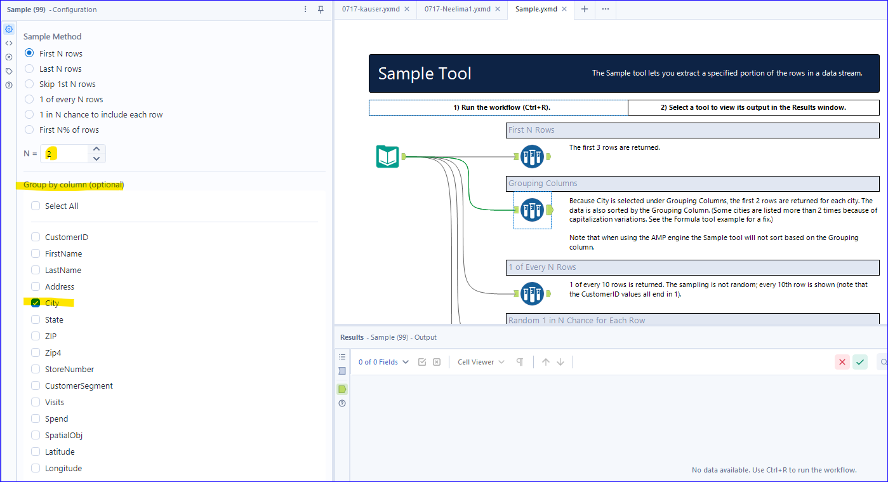Open the tag annotation icon in the sidebar
This screenshot has width=888, height=482.
(x=8, y=70)
